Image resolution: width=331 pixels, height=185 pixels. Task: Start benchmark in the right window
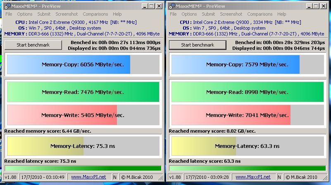(198, 45)
